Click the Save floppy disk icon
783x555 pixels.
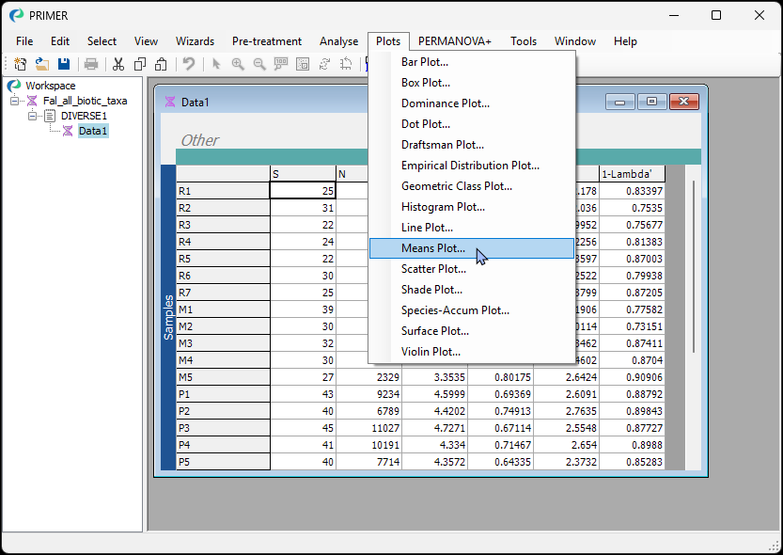(x=64, y=64)
